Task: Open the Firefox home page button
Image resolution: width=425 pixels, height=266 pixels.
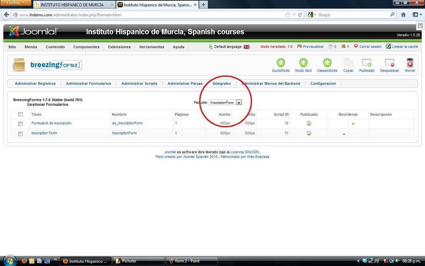Action: coord(403,15)
